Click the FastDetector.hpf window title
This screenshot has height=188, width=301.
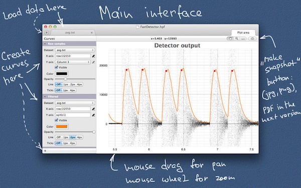pyautogui.click(x=153, y=27)
